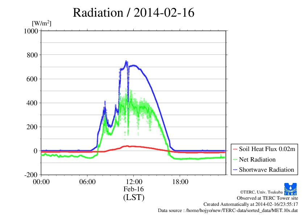Screen dimensions: 305x216
Task: Click the 'Soil Heat Flux 0.02m' legend label
Action: [267, 149]
